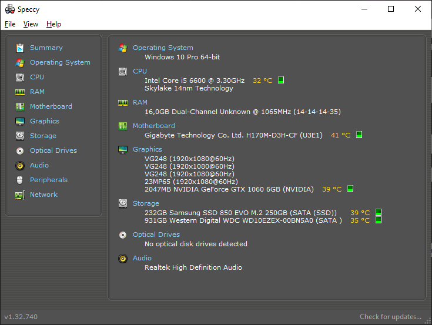Click the Optical Drives disc icon in sidebar
This screenshot has height=325, width=432.
20,150
